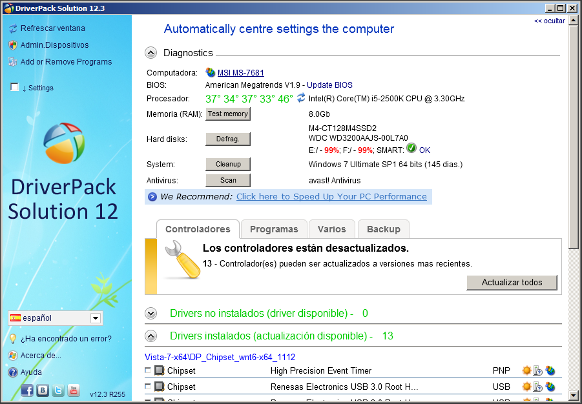Viewport: 582px width, 404px height.
Task: Open the Backup tab
Action: point(384,229)
